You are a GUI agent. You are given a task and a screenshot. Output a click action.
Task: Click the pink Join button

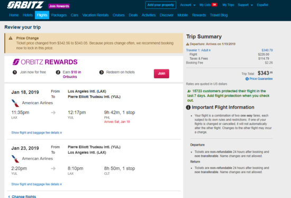(x=161, y=74)
